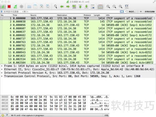Toggle auto scroll during live capture
156x117 pixels.
(x=93, y=7)
